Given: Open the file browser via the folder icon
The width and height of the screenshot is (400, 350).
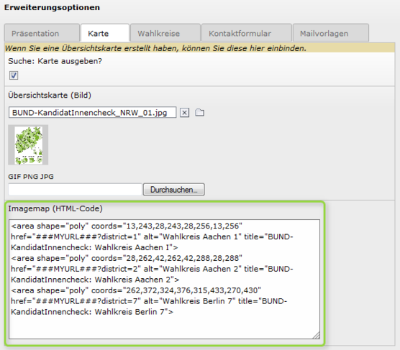Looking at the screenshot, I should click(x=199, y=112).
